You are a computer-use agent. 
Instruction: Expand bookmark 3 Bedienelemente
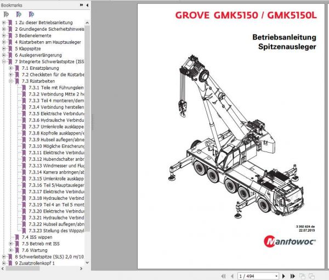(x=4, y=36)
